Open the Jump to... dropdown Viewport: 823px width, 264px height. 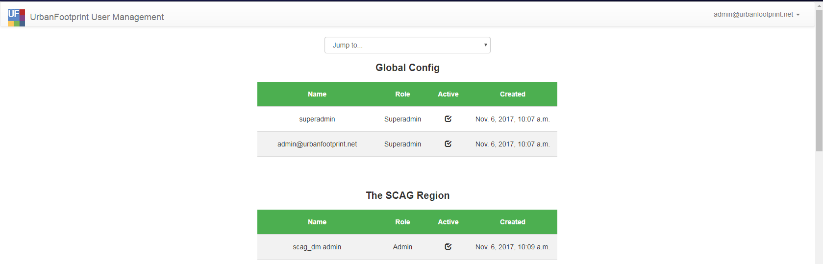point(407,45)
